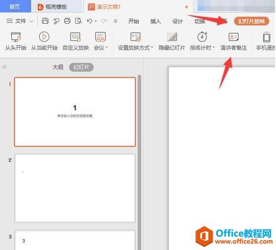Select slide 3 thumbnail
Image resolution: width=276 pixels, height=250 pixels.
[x=75, y=240]
